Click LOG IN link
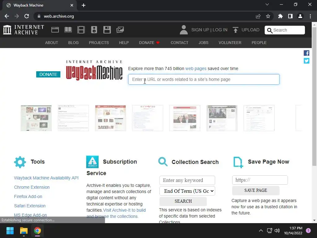The height and width of the screenshot is (238, 317). 220,30
